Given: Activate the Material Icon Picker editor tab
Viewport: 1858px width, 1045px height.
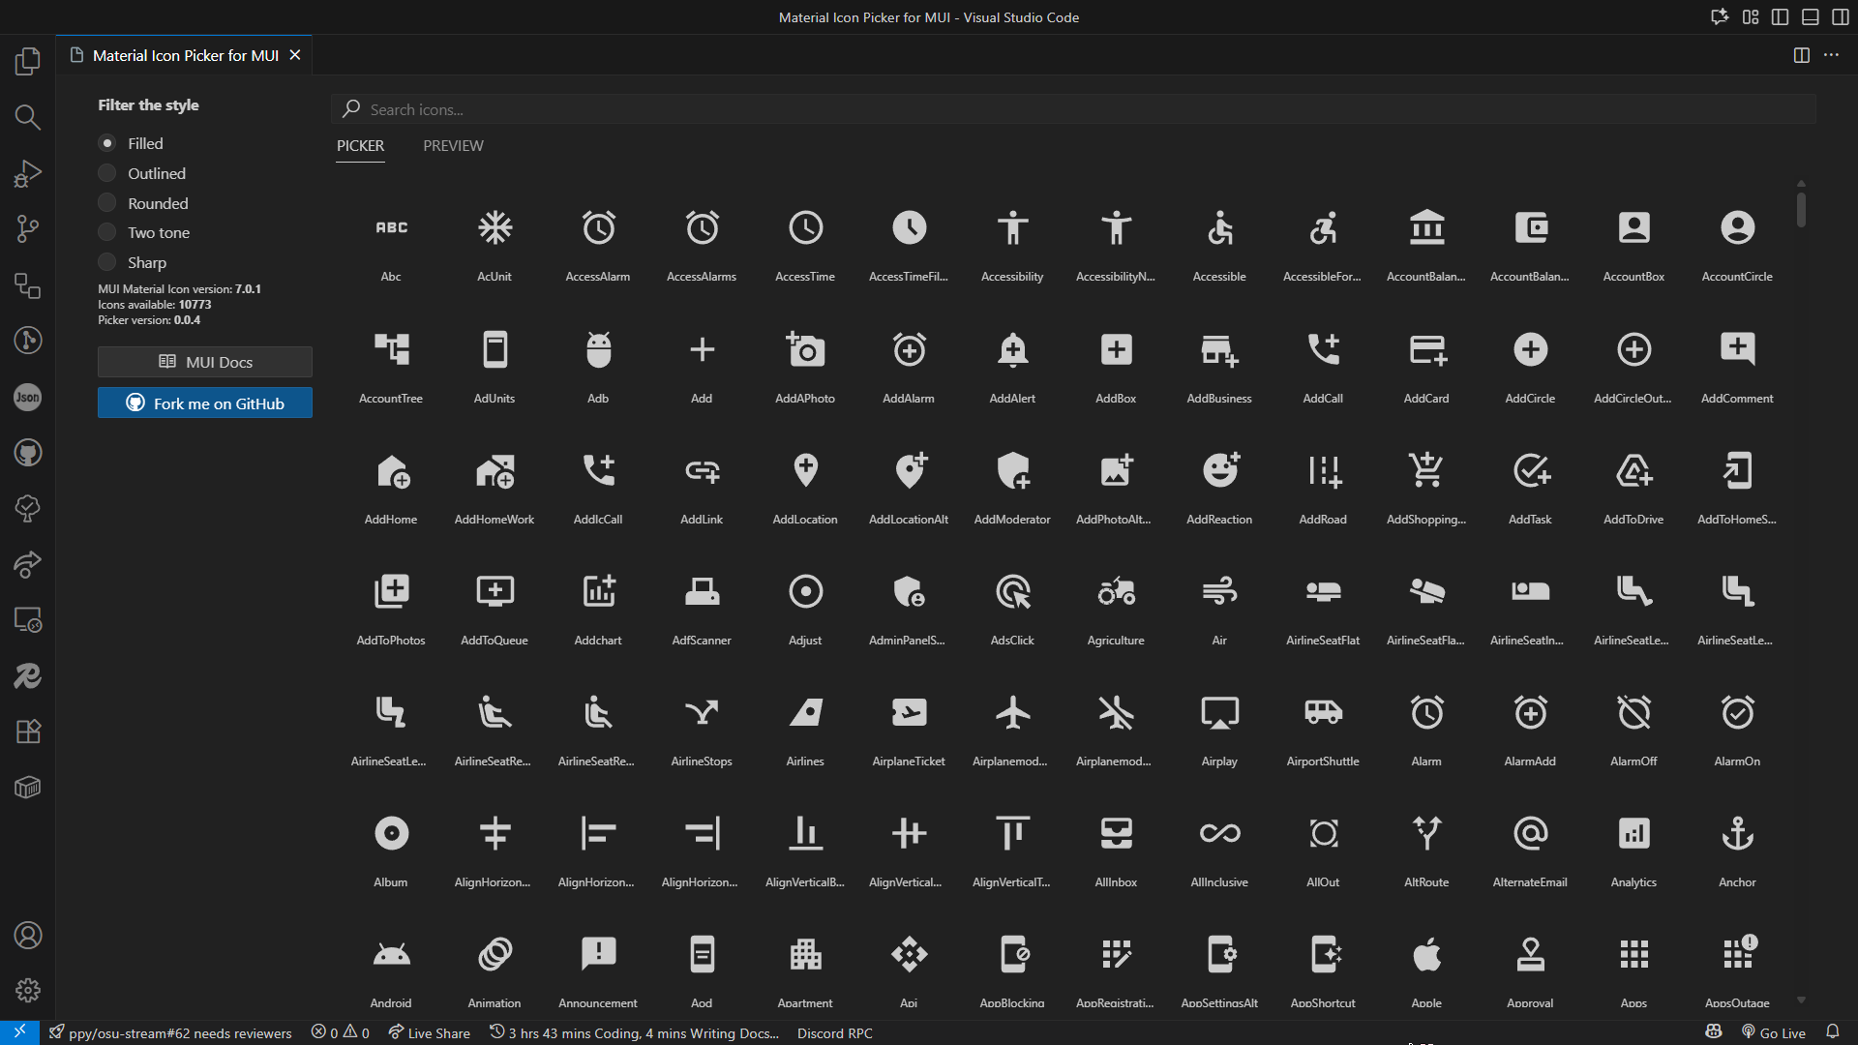Looking at the screenshot, I should (185, 55).
